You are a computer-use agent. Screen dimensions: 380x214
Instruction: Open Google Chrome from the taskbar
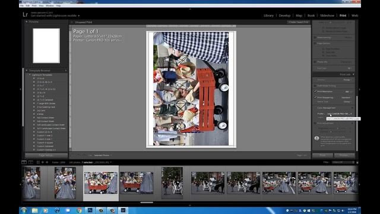79,210
